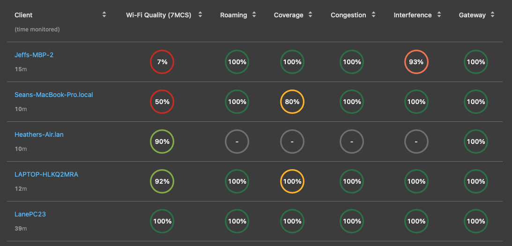Sort by Wi-Fi Quality (7MCS) arrows
This screenshot has width=512, height=246.
coord(200,15)
